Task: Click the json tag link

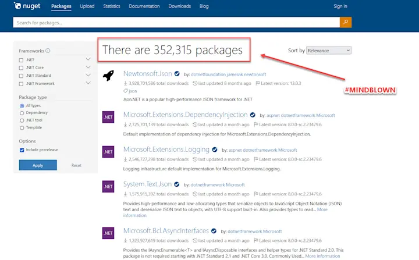Action: [x=133, y=91]
